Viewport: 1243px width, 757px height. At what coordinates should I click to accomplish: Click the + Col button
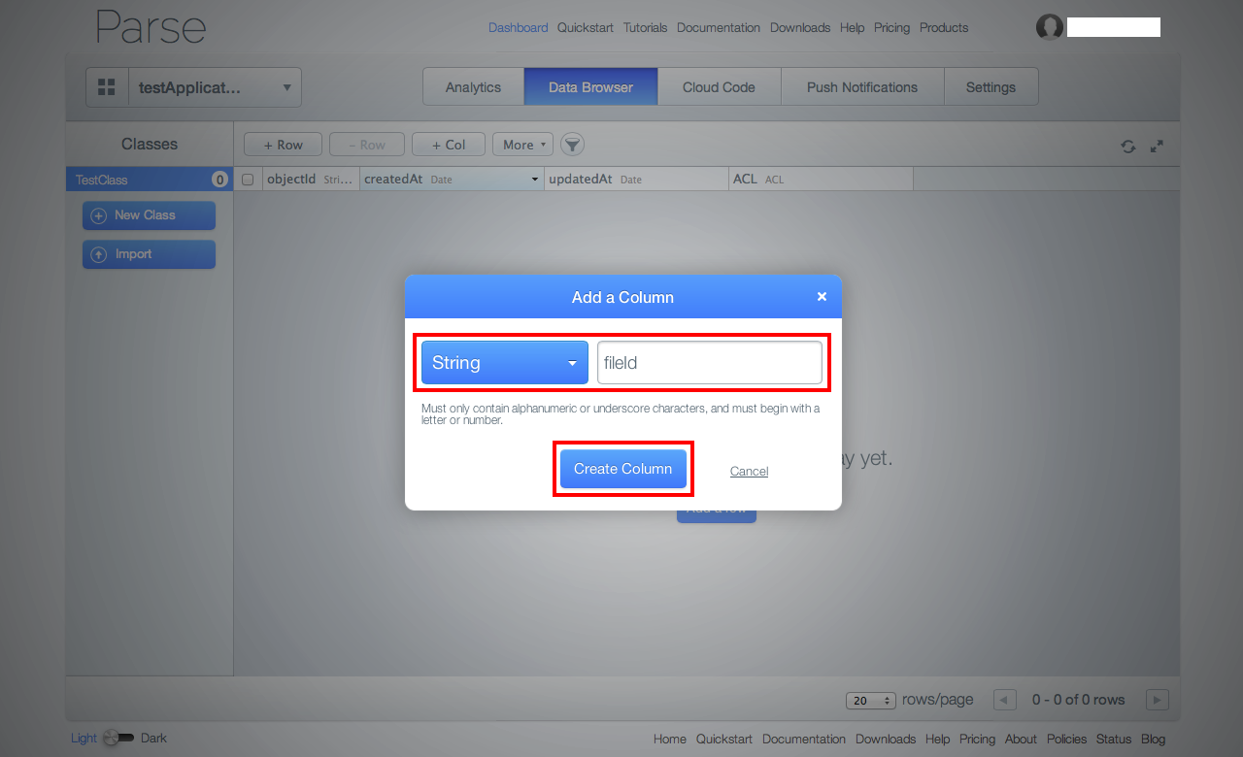tap(448, 145)
